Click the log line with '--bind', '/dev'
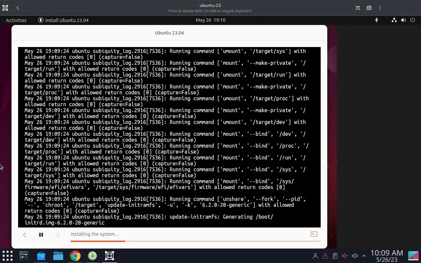The height and width of the screenshot is (263, 421). 165,134
